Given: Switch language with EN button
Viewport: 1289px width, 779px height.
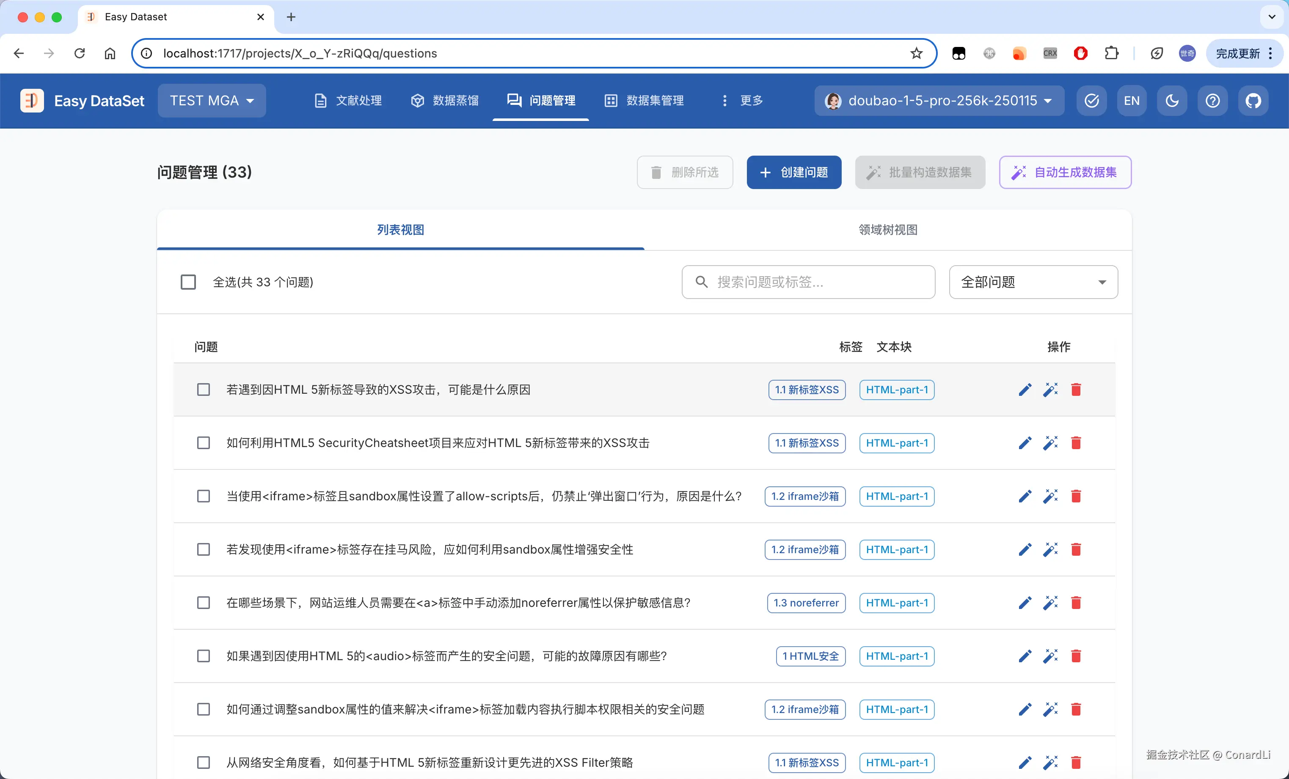Looking at the screenshot, I should 1132,100.
